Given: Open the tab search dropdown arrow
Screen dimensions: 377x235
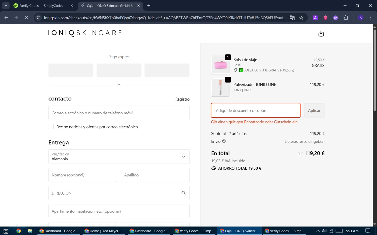Looking at the screenshot, I should [6, 6].
